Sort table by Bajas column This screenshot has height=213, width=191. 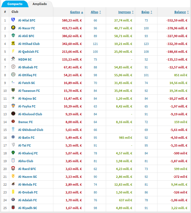click(x=147, y=12)
